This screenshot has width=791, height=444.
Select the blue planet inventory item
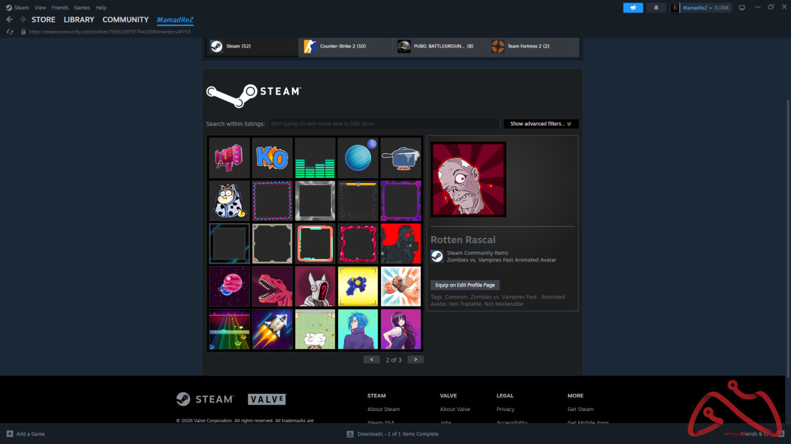tap(358, 158)
